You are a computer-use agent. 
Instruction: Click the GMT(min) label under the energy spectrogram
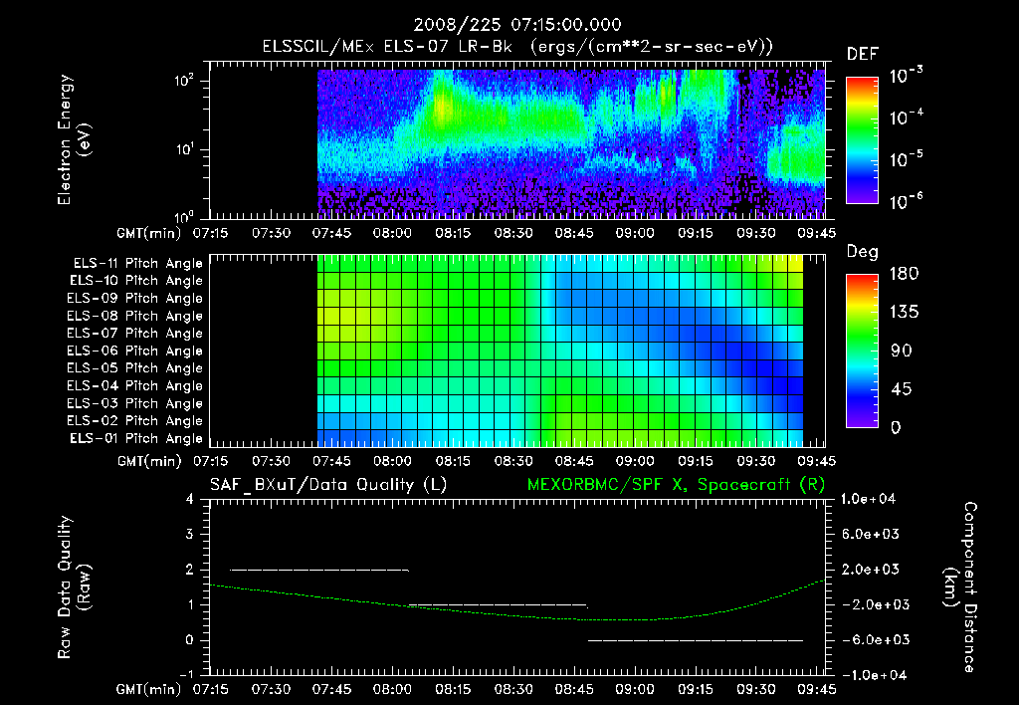coord(149,233)
